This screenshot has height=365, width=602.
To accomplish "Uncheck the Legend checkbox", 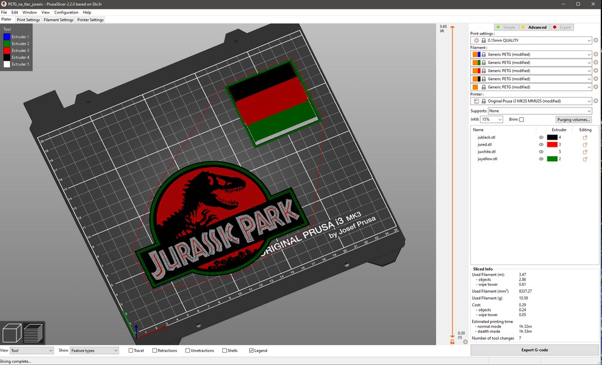I will [x=252, y=350].
